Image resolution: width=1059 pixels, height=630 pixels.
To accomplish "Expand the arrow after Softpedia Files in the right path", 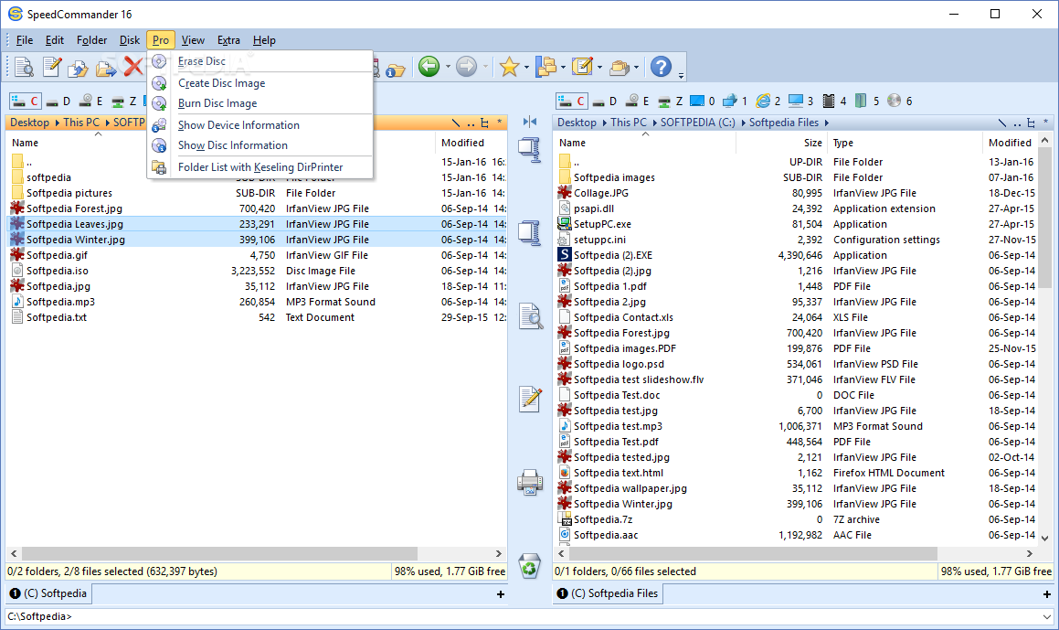I will coord(826,123).
